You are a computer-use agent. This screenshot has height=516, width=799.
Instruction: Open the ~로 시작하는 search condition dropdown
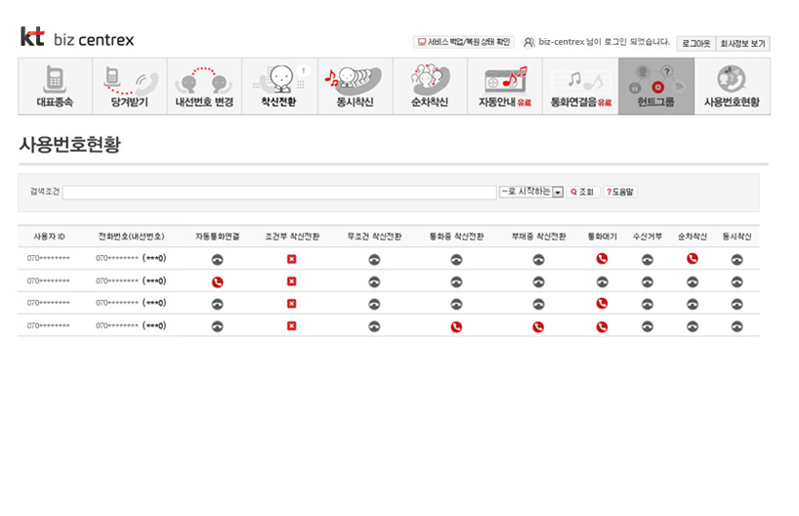[x=532, y=193]
